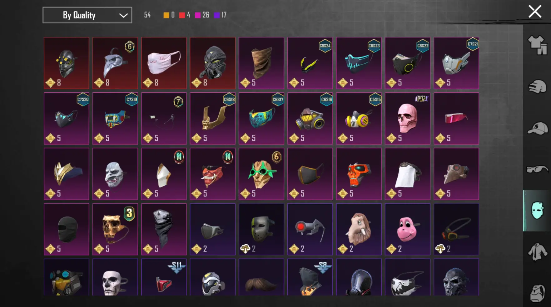Select the red oni demon mask
This screenshot has width=551, height=307.
(x=212, y=174)
